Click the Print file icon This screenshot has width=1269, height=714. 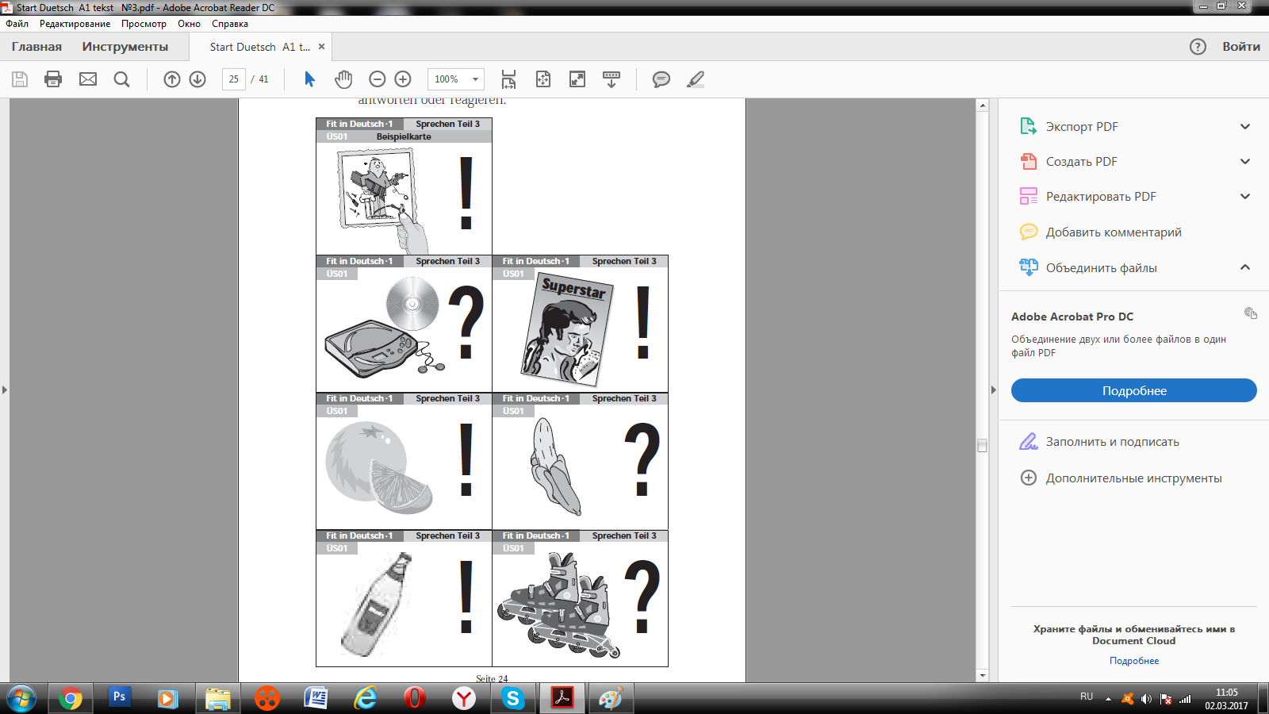pos(53,79)
